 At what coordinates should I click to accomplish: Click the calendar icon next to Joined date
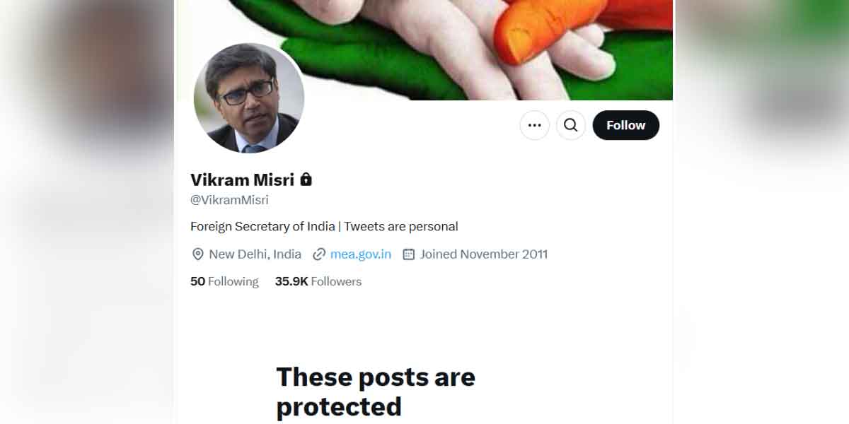coord(408,254)
